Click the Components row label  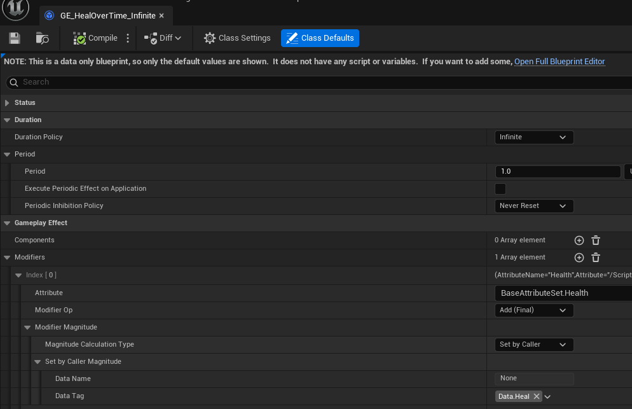34,240
